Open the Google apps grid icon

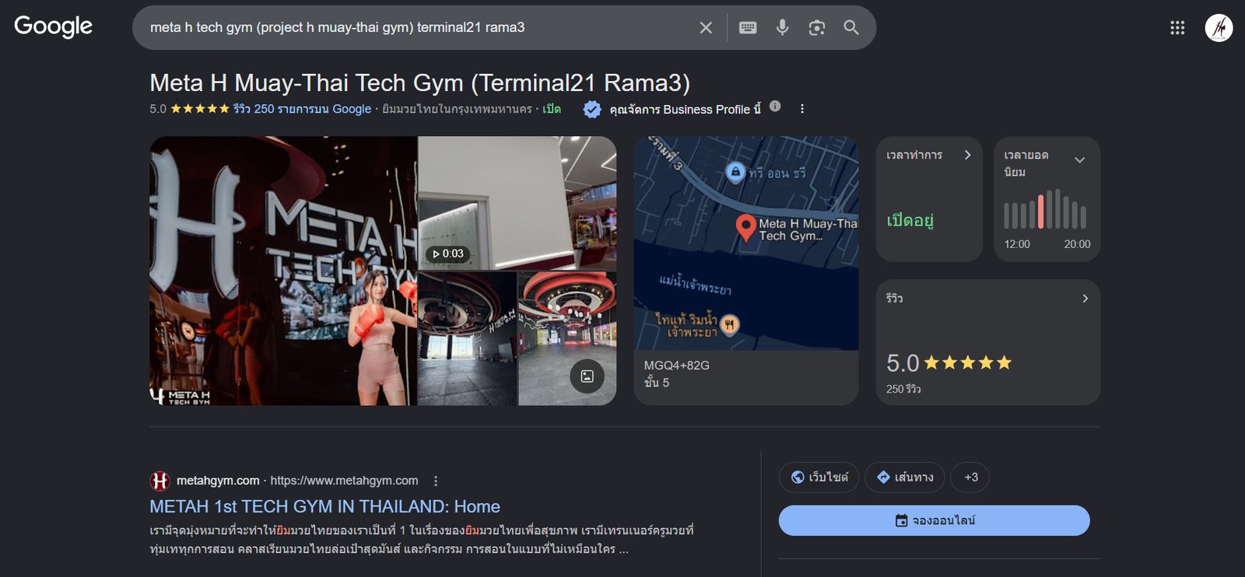pos(1177,28)
